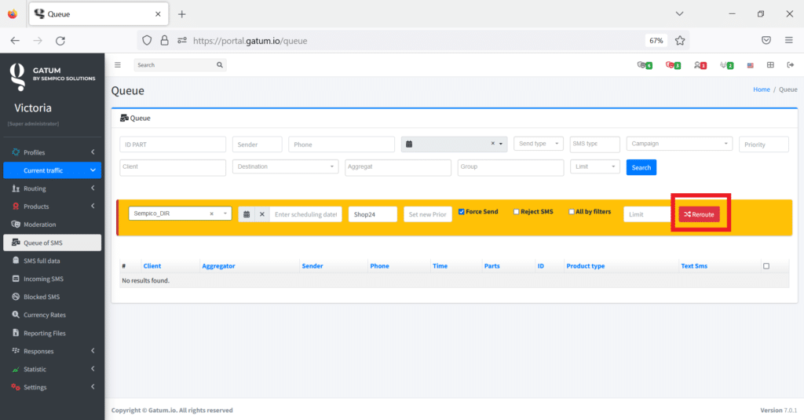
Task: Sort table by Product type column
Action: point(586,266)
